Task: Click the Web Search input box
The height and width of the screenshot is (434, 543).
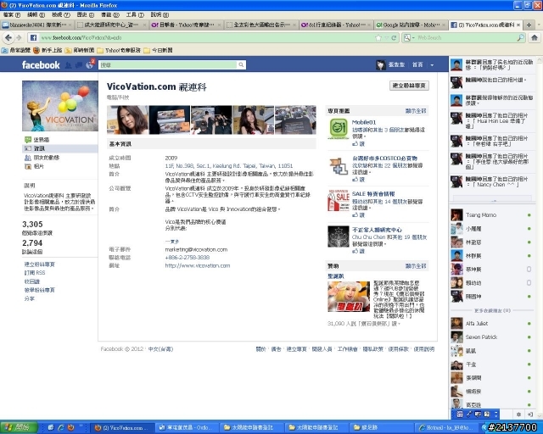Action: [x=464, y=38]
